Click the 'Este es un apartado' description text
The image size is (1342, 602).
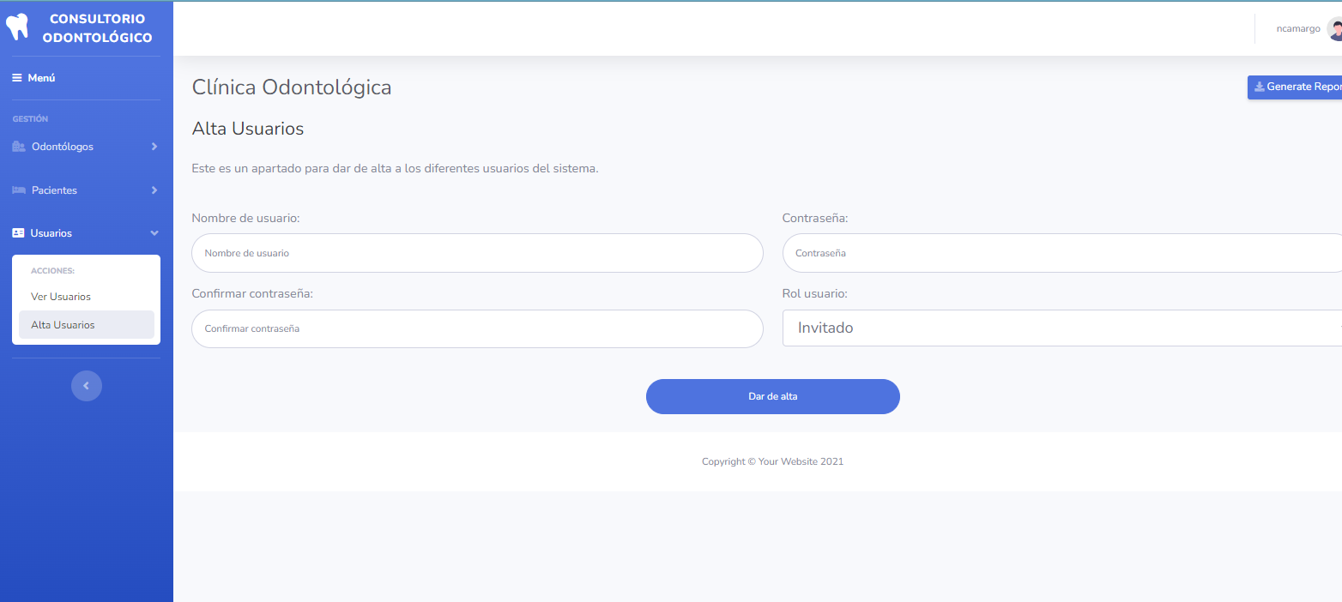tap(395, 168)
